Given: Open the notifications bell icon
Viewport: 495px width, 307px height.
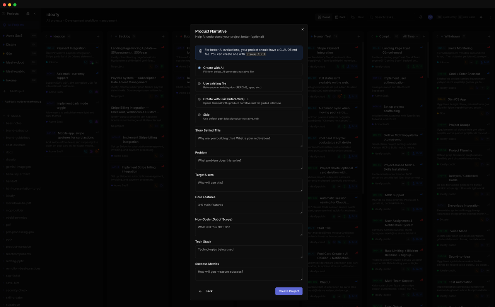Looking at the screenshot, I should coord(421,17).
